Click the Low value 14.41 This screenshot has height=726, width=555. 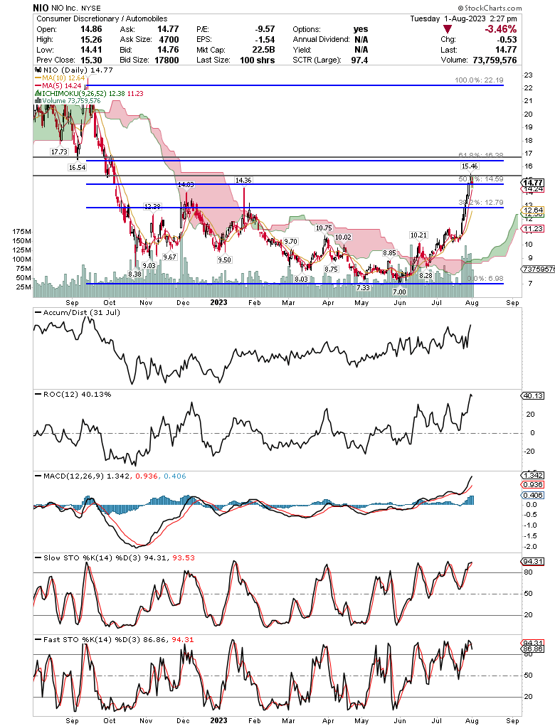(x=91, y=50)
